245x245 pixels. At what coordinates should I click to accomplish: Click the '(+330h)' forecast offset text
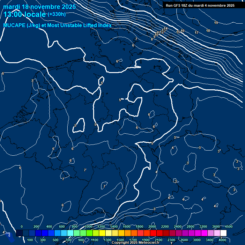pyautogui.click(x=57, y=14)
